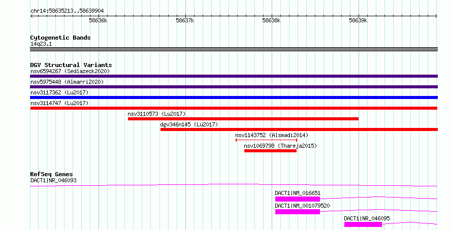452x230 pixels.
Task: Open variant nsv3117362 (Lu2017) label
Action: (59, 92)
